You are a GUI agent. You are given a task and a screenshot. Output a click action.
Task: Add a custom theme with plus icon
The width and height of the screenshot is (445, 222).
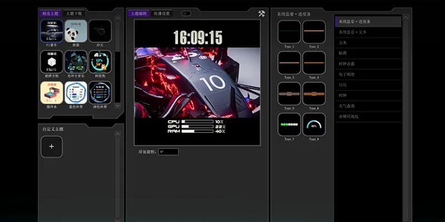click(x=52, y=147)
